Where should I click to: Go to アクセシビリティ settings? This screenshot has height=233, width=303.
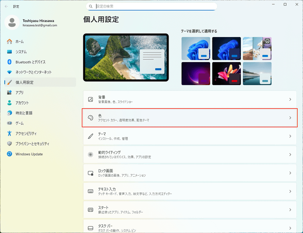(x=30, y=133)
